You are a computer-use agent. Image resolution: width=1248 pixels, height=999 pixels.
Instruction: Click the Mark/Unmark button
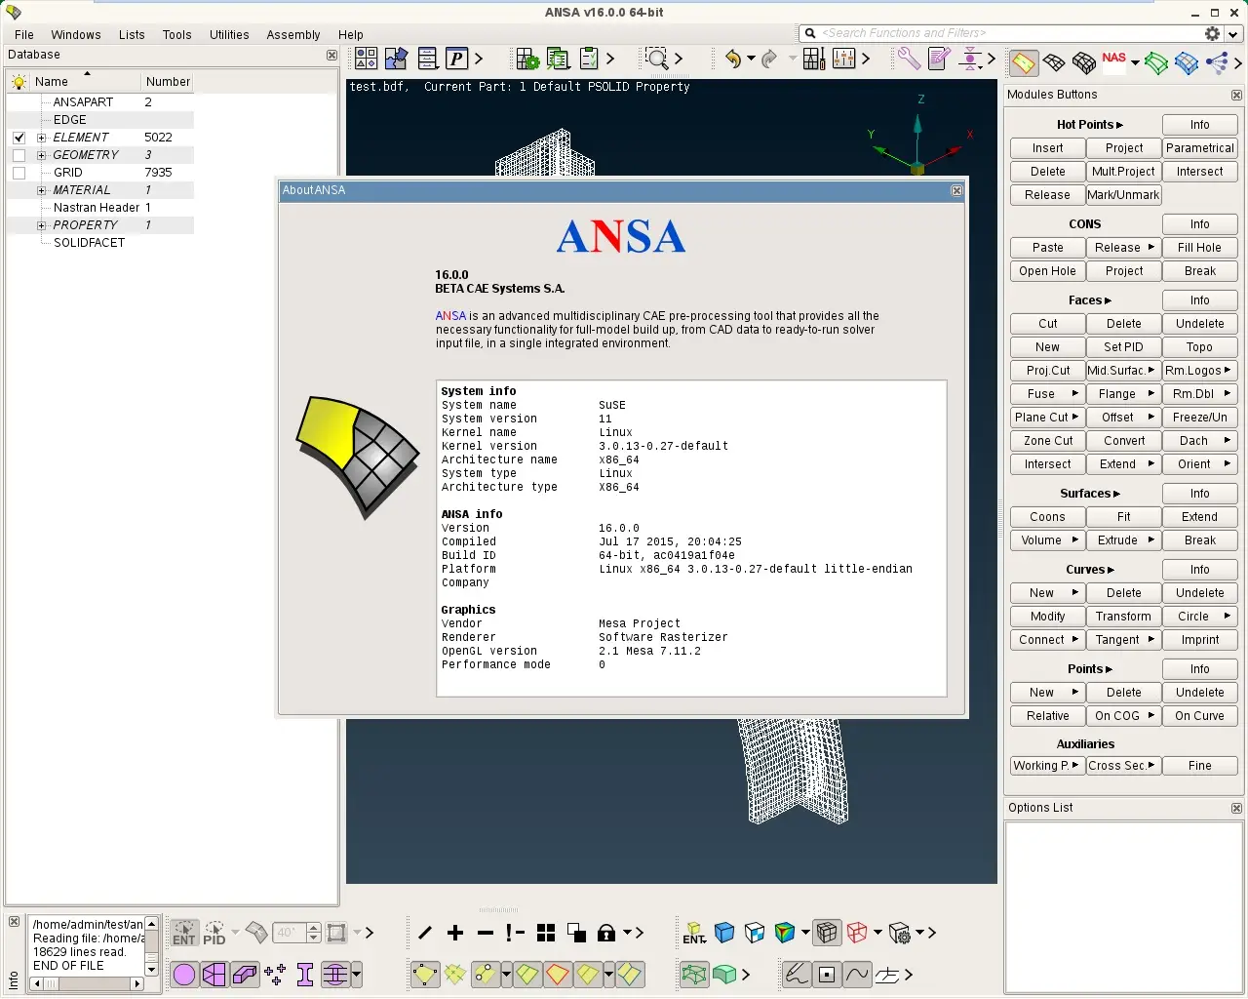(1123, 195)
